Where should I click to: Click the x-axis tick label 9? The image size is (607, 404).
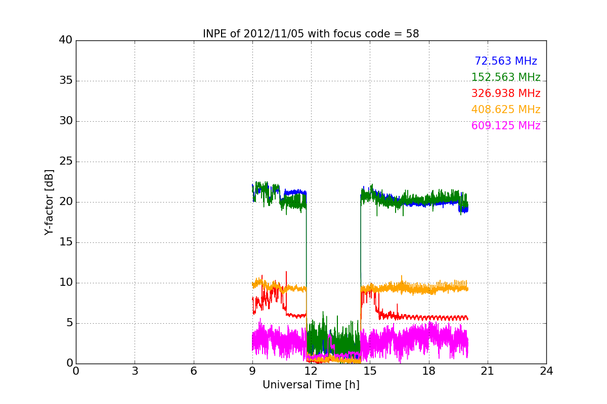point(252,371)
